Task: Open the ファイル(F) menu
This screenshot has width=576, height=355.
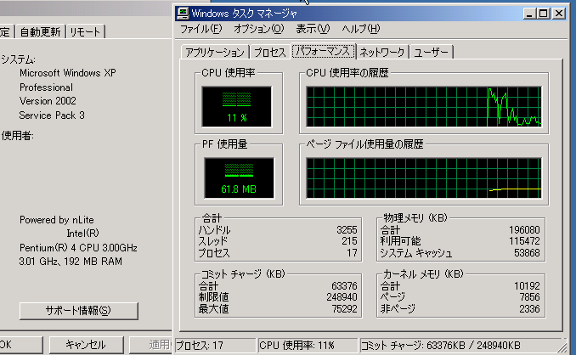Action: click(201, 29)
